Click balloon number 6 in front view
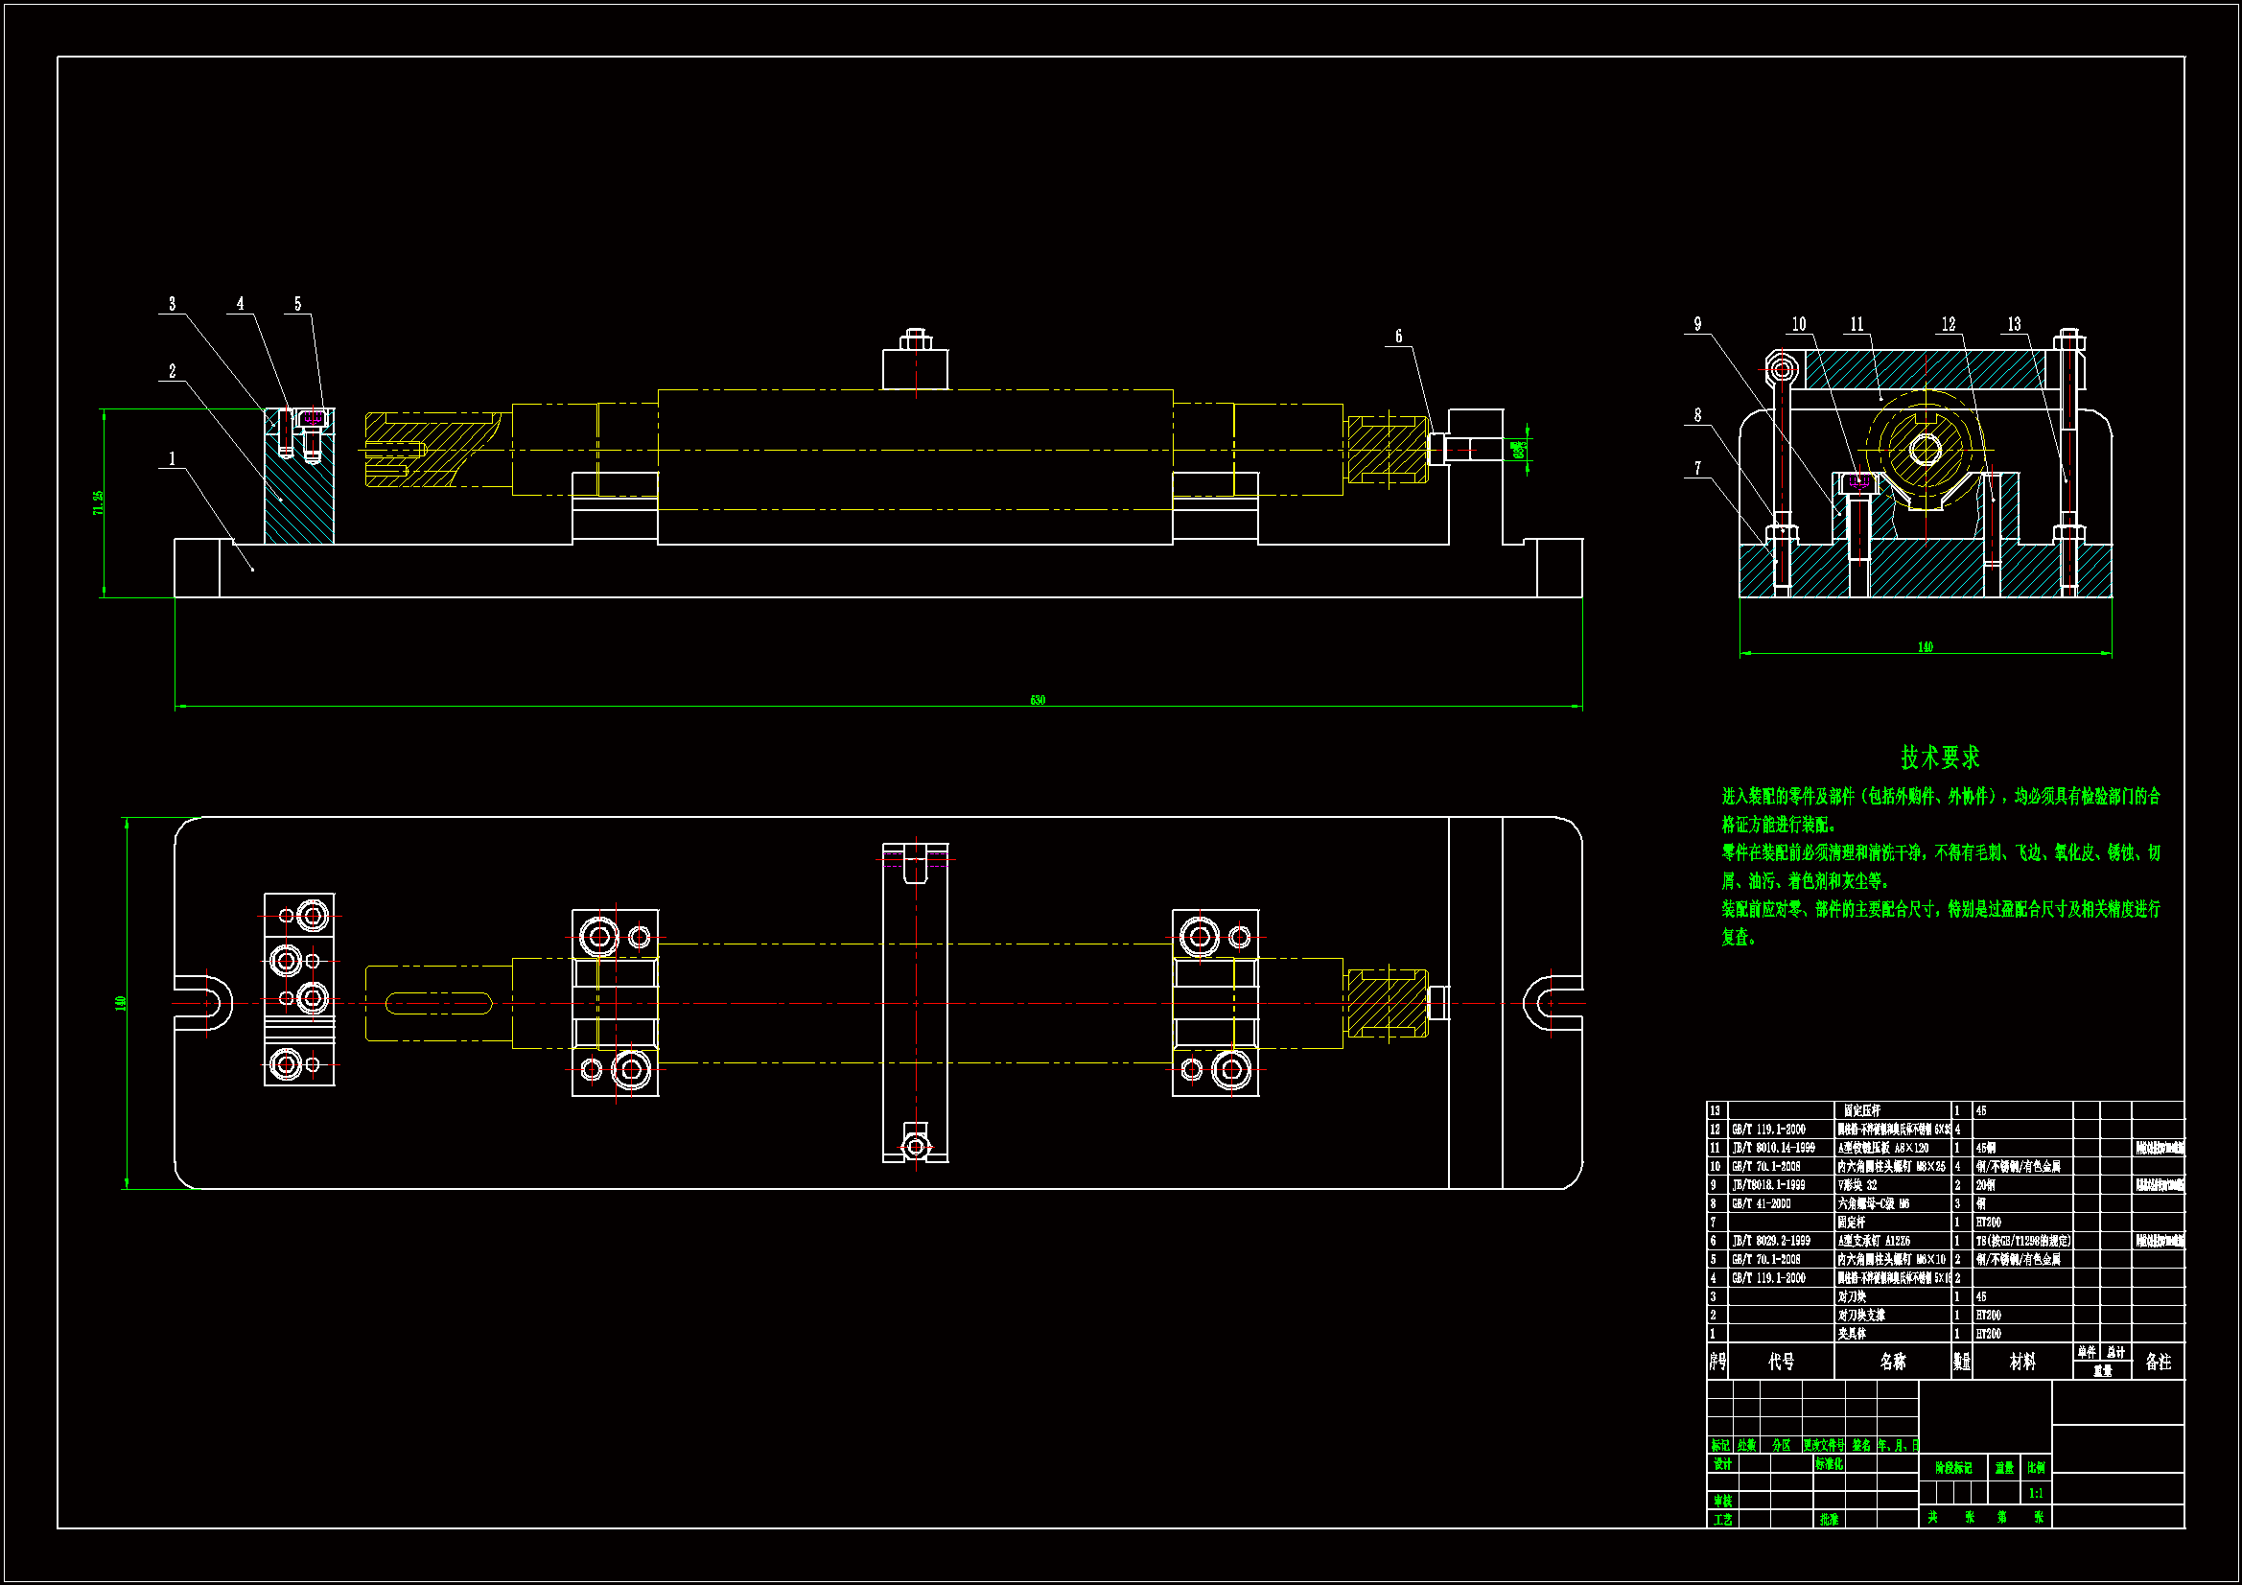2242x1585 pixels. 1398,337
